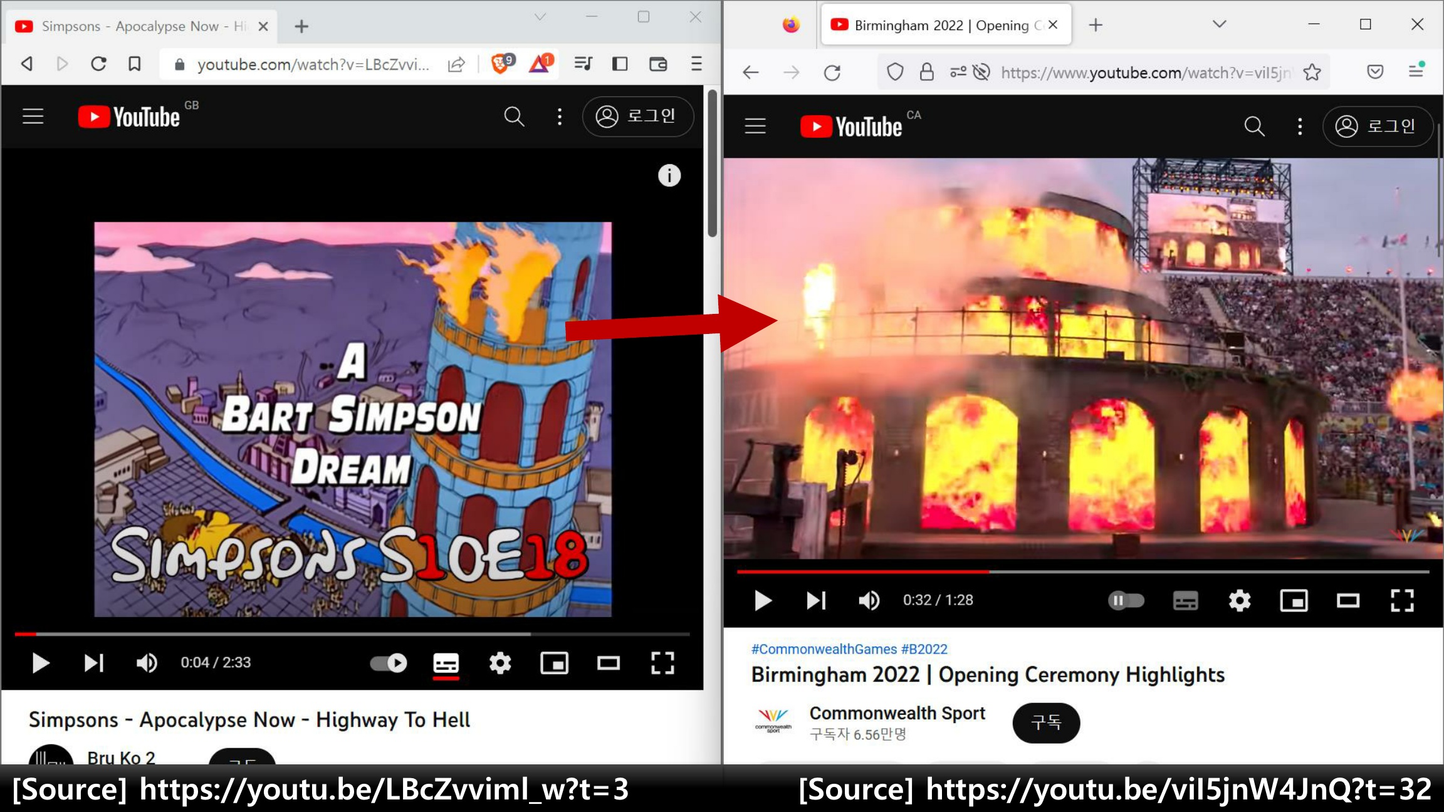
Task: Open Pocket save icon in Firefox
Action: (x=1375, y=72)
